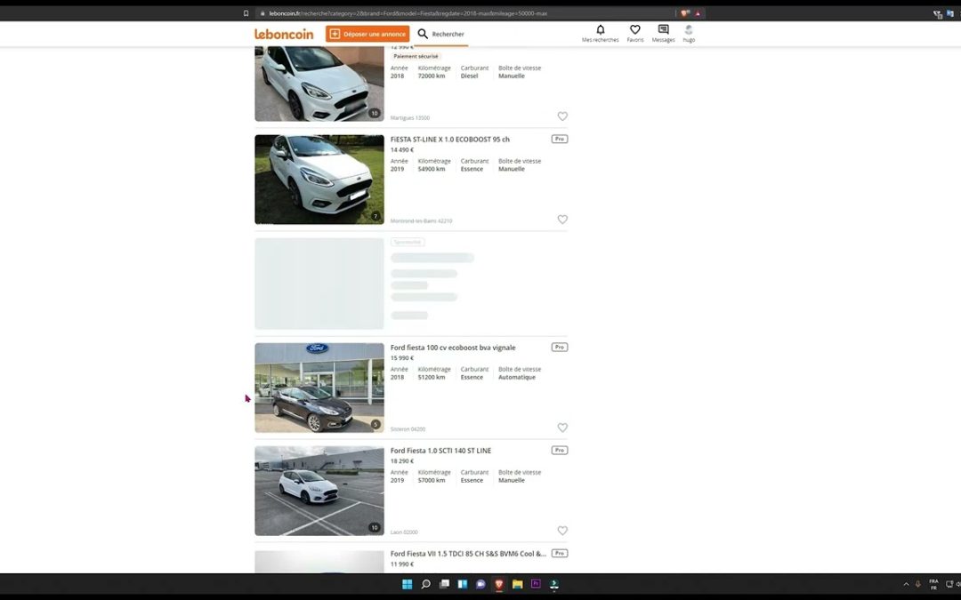Click the 11 990 € price
Image resolution: width=961 pixels, height=600 pixels.
402,564
